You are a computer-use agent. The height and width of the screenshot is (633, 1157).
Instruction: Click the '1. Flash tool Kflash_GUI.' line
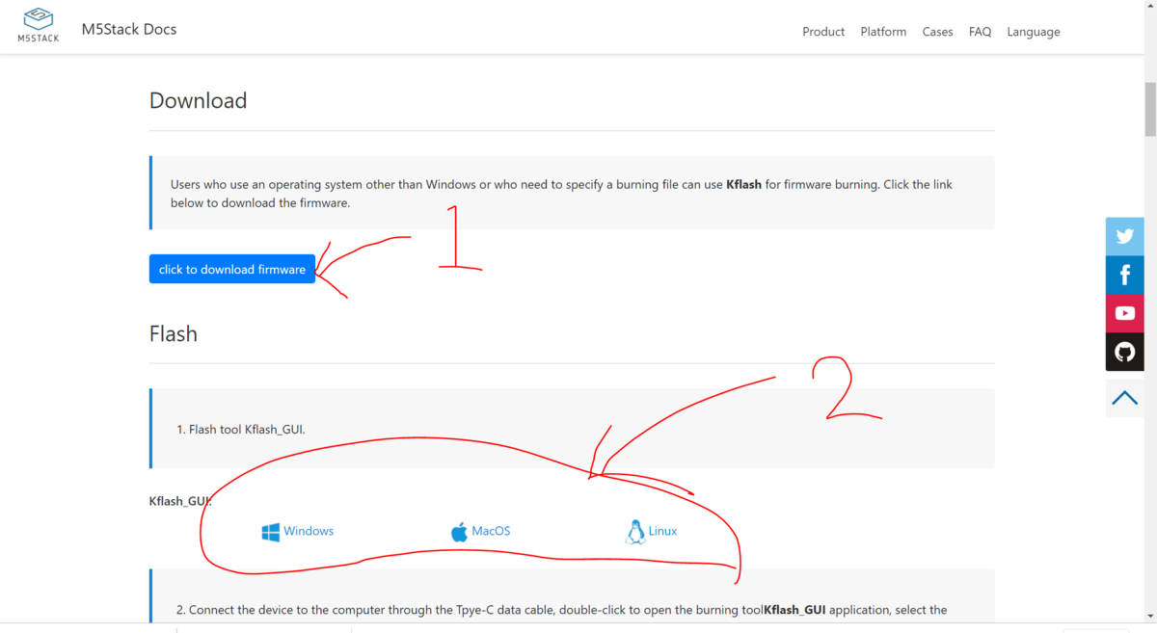(241, 429)
